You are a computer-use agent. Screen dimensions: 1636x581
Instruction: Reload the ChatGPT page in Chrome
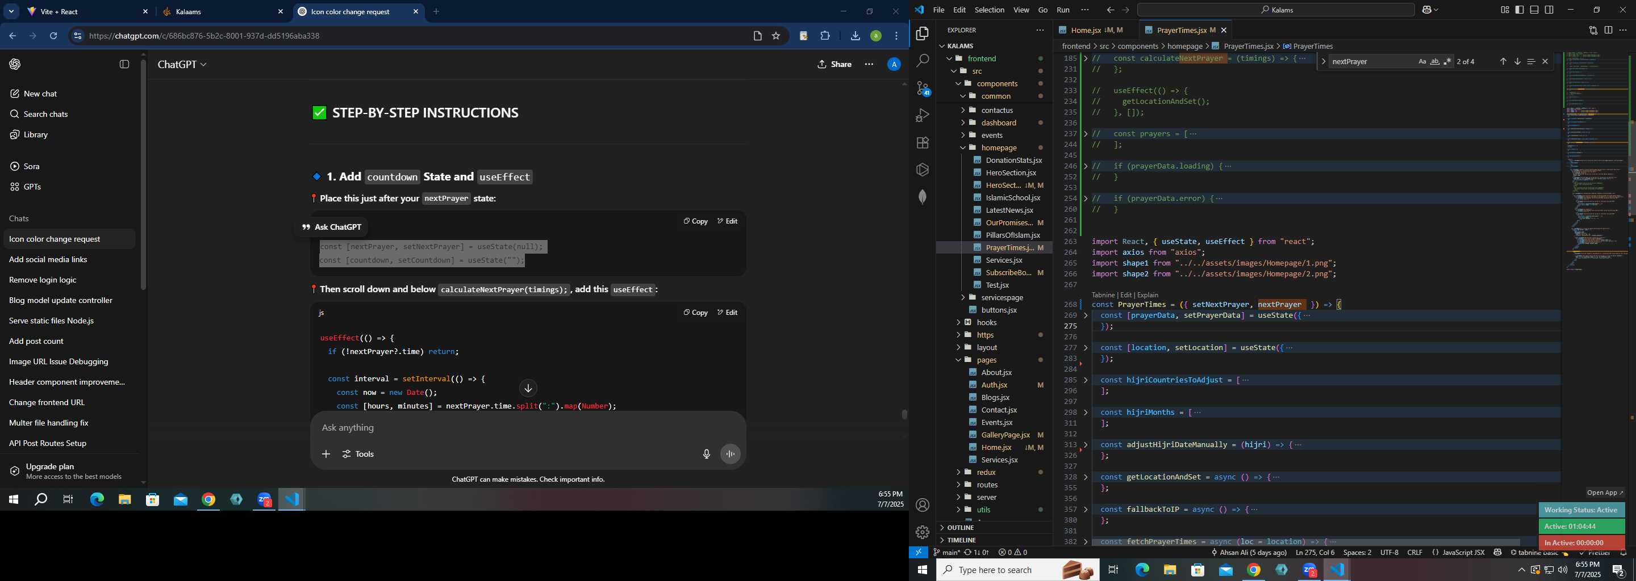click(x=53, y=36)
